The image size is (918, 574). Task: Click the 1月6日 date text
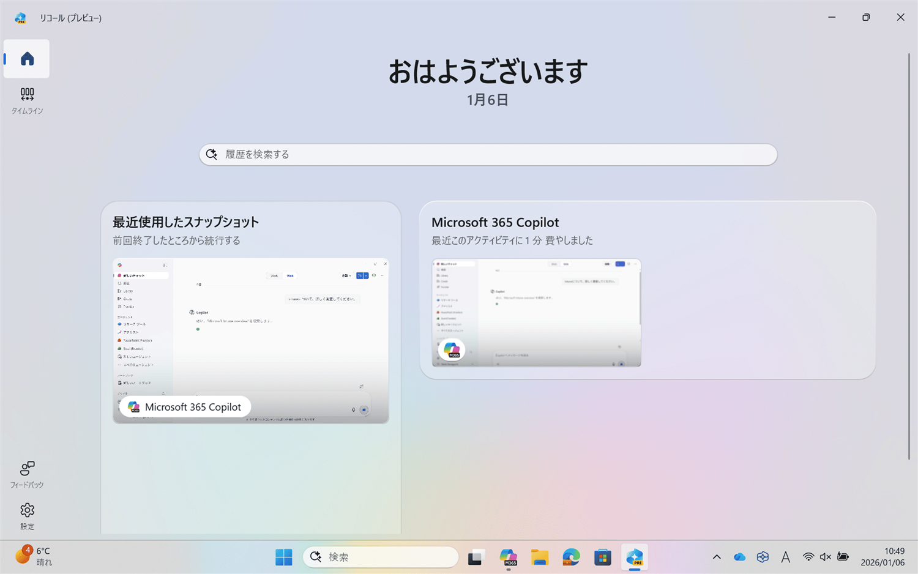click(488, 100)
